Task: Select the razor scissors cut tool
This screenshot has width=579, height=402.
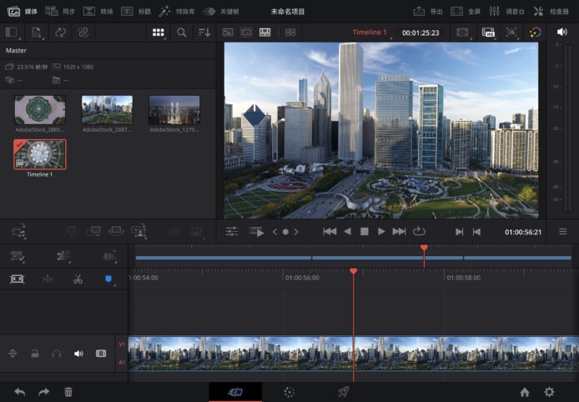Action: click(x=78, y=279)
